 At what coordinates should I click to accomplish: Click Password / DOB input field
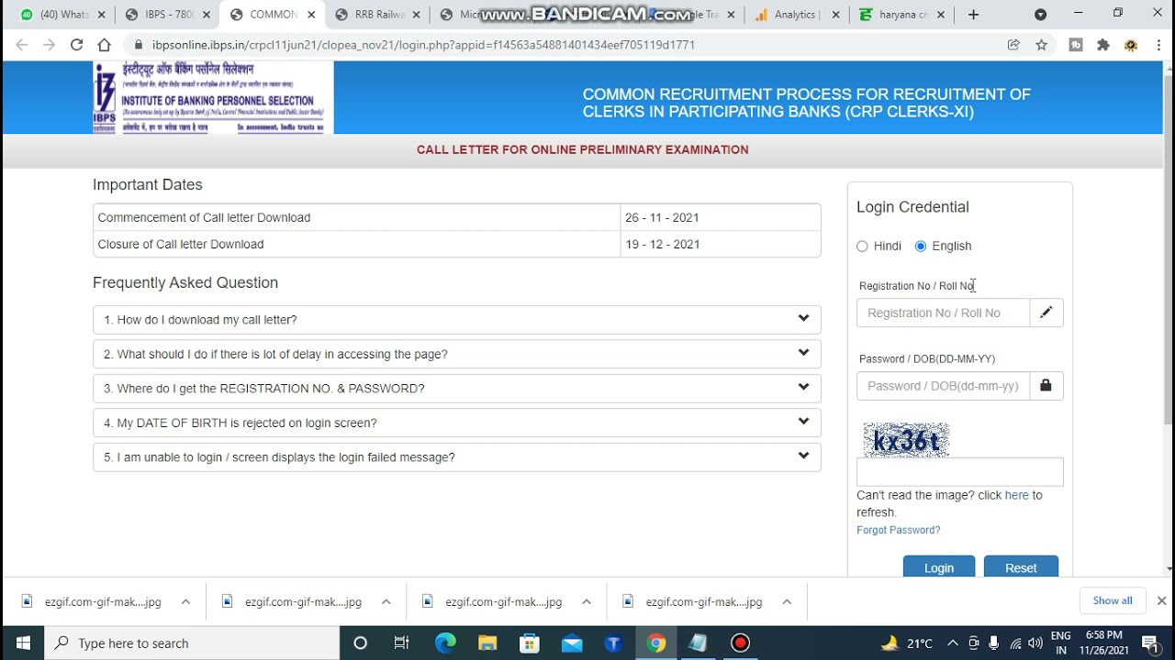(943, 386)
